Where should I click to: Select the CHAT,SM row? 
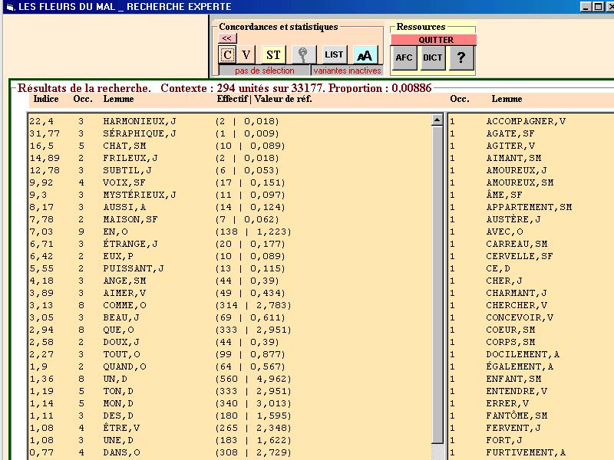(x=229, y=146)
